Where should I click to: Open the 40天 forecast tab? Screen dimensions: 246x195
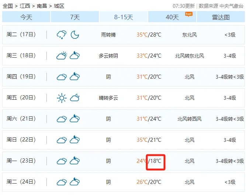[172, 17]
